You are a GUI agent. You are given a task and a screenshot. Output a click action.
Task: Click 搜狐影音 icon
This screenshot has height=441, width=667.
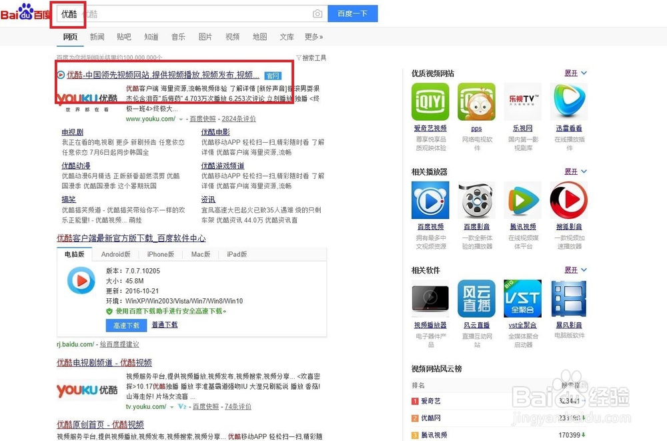point(569,200)
